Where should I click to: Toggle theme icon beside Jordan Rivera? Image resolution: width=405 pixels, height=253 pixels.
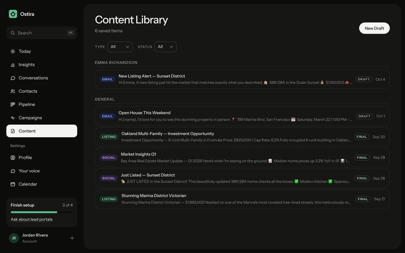pos(72,238)
